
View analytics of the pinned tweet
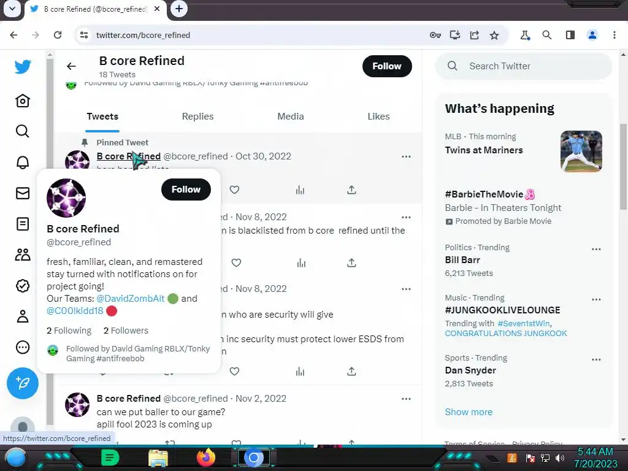point(300,190)
